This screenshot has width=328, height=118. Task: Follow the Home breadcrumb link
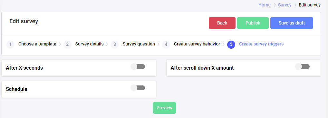pos(265,5)
